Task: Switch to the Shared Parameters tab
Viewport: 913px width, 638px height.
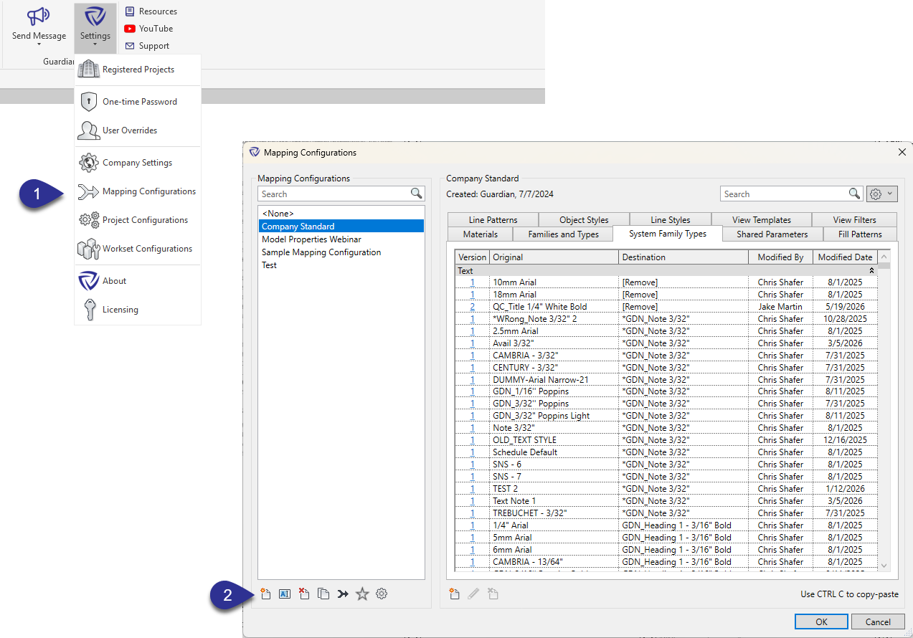Action: coord(772,234)
